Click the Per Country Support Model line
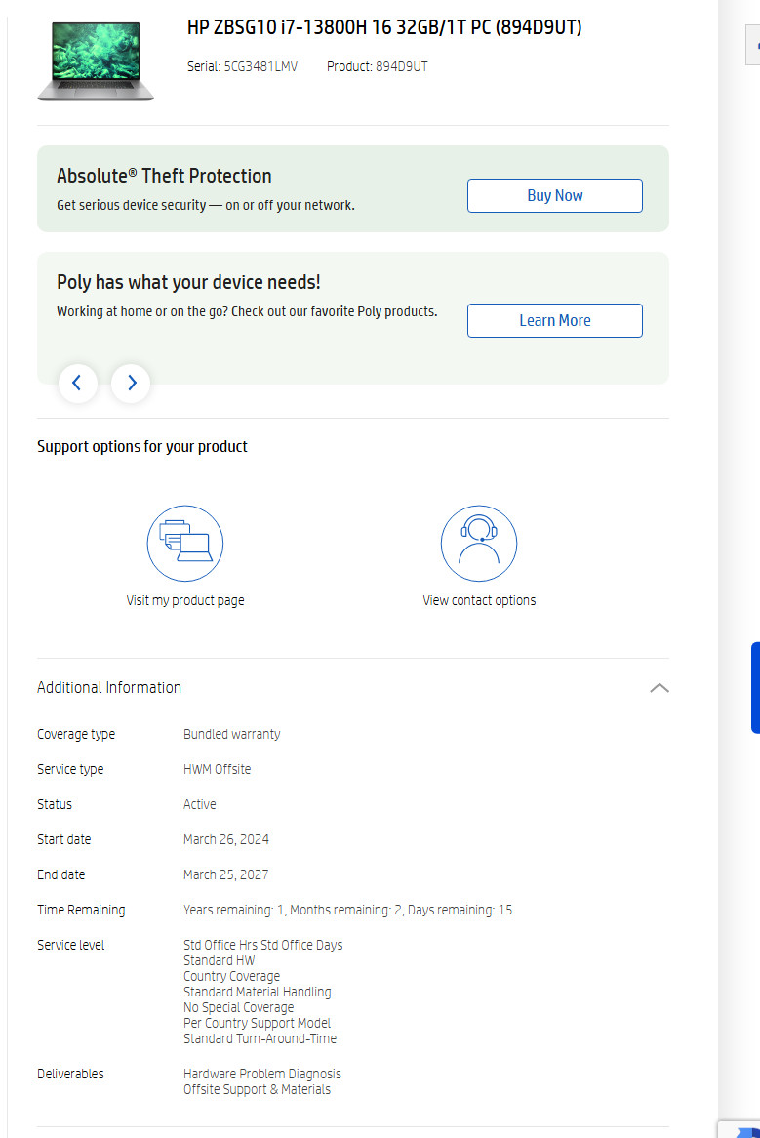Screen dimensions: 760x1138 click(257, 1023)
